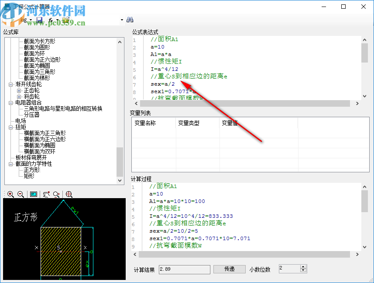This screenshot has height=283, width=374.
Task: Select 截面为梯形 tree item
Action: [37, 78]
